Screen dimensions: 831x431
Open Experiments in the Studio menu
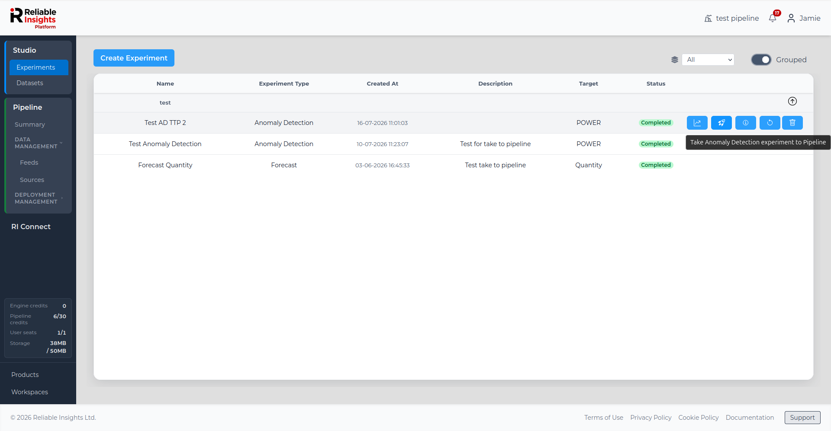[39, 67]
